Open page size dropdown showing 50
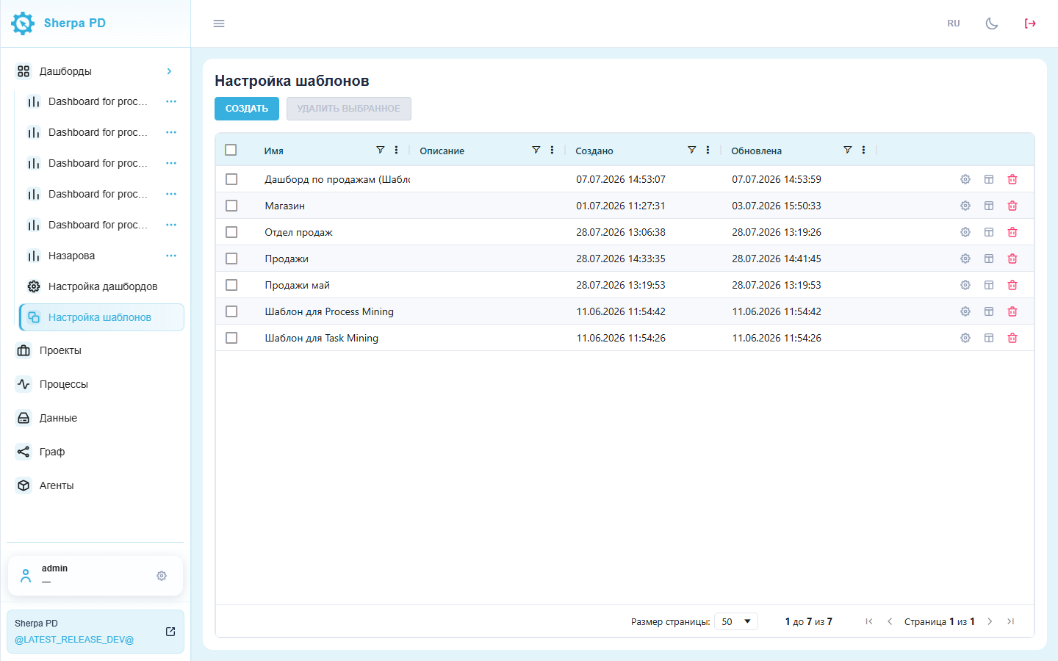Screen dimensions: 1058x661 tap(736, 621)
